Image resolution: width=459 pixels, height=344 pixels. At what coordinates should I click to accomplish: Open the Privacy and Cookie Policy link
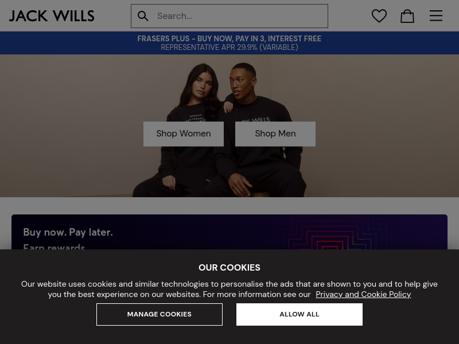click(x=363, y=294)
